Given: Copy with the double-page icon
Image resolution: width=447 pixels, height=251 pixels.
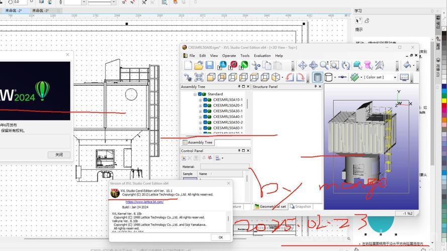Looking at the screenshot, I should click(267, 65).
